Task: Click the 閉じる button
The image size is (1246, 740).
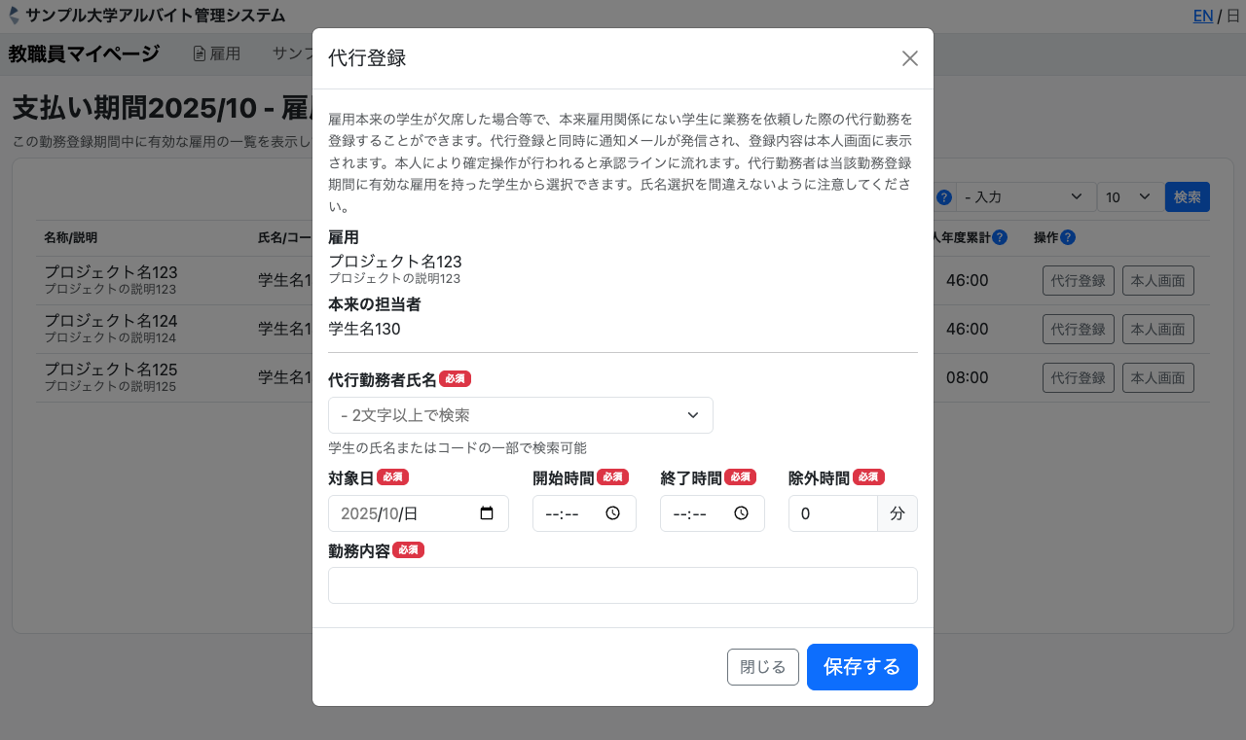Action: click(762, 667)
